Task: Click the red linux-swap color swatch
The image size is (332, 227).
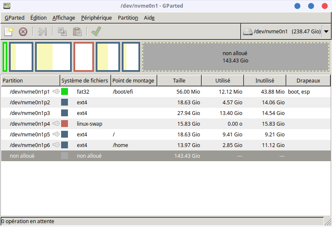Action: tap(65, 124)
